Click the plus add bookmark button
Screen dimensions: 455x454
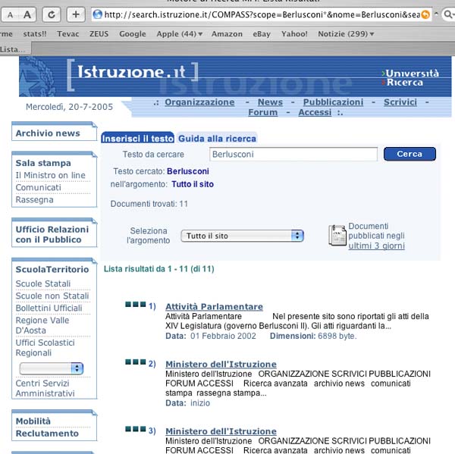tap(76, 14)
